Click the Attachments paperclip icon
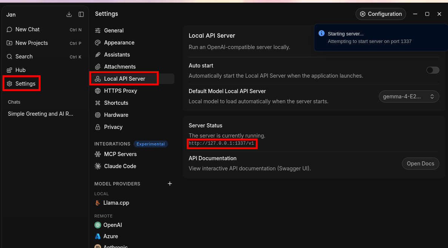 [98, 67]
